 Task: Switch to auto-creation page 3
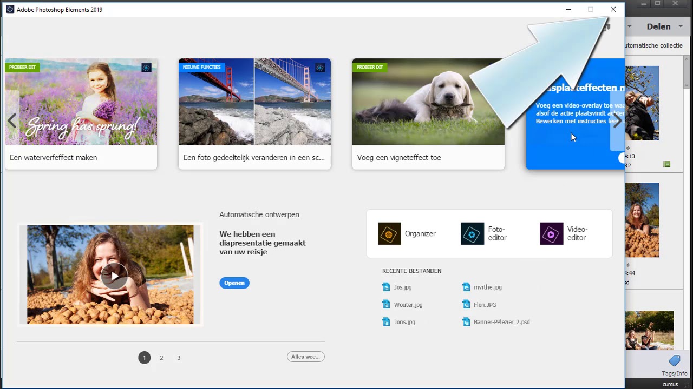[179, 358]
